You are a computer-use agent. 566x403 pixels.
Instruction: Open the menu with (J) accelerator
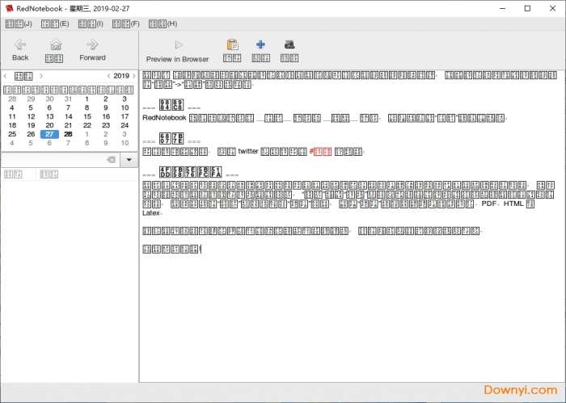(19, 24)
